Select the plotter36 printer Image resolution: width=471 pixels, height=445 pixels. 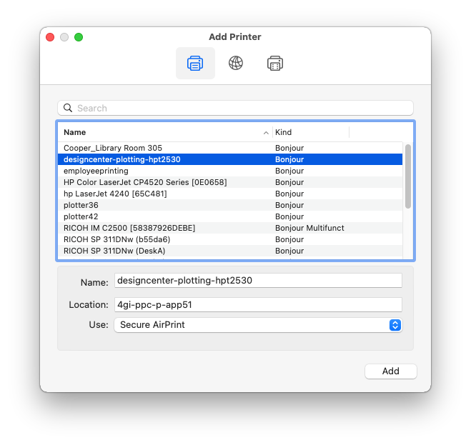pyautogui.click(x=230, y=205)
